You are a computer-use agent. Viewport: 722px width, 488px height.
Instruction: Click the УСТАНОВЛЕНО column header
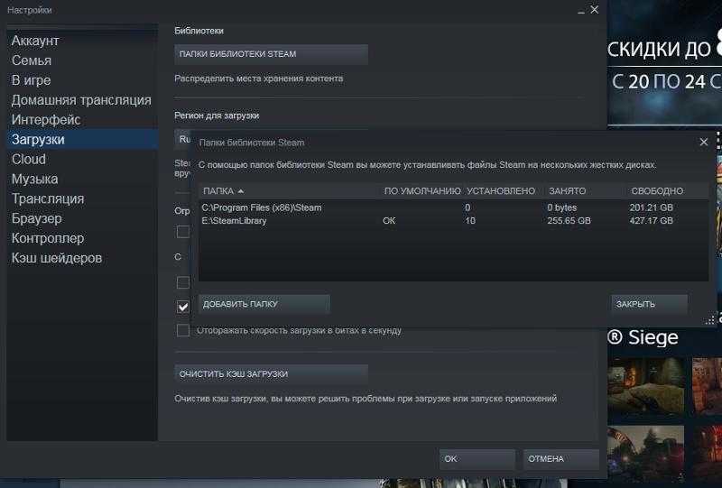[501, 191]
